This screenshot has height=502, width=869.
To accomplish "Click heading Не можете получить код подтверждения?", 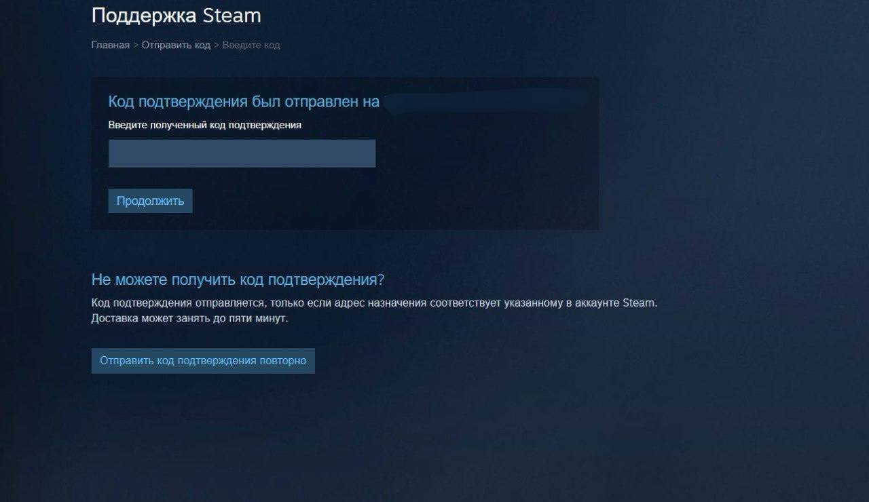I will 238,279.
